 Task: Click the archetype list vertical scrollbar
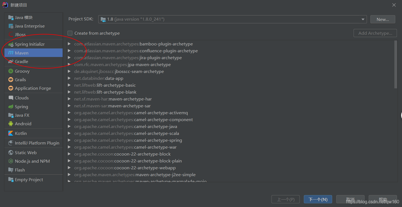pyautogui.click(x=396, y=65)
